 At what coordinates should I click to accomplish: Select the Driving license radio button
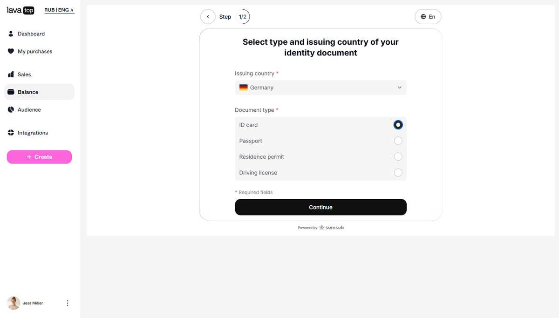tap(398, 172)
